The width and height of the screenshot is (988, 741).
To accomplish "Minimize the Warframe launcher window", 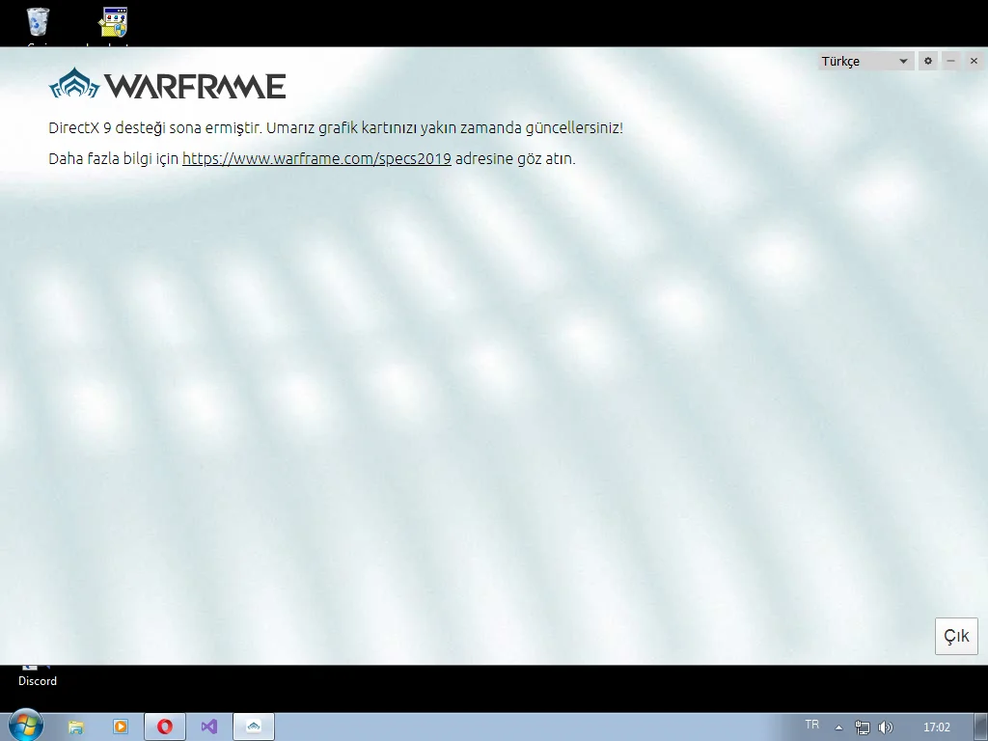I will point(950,61).
